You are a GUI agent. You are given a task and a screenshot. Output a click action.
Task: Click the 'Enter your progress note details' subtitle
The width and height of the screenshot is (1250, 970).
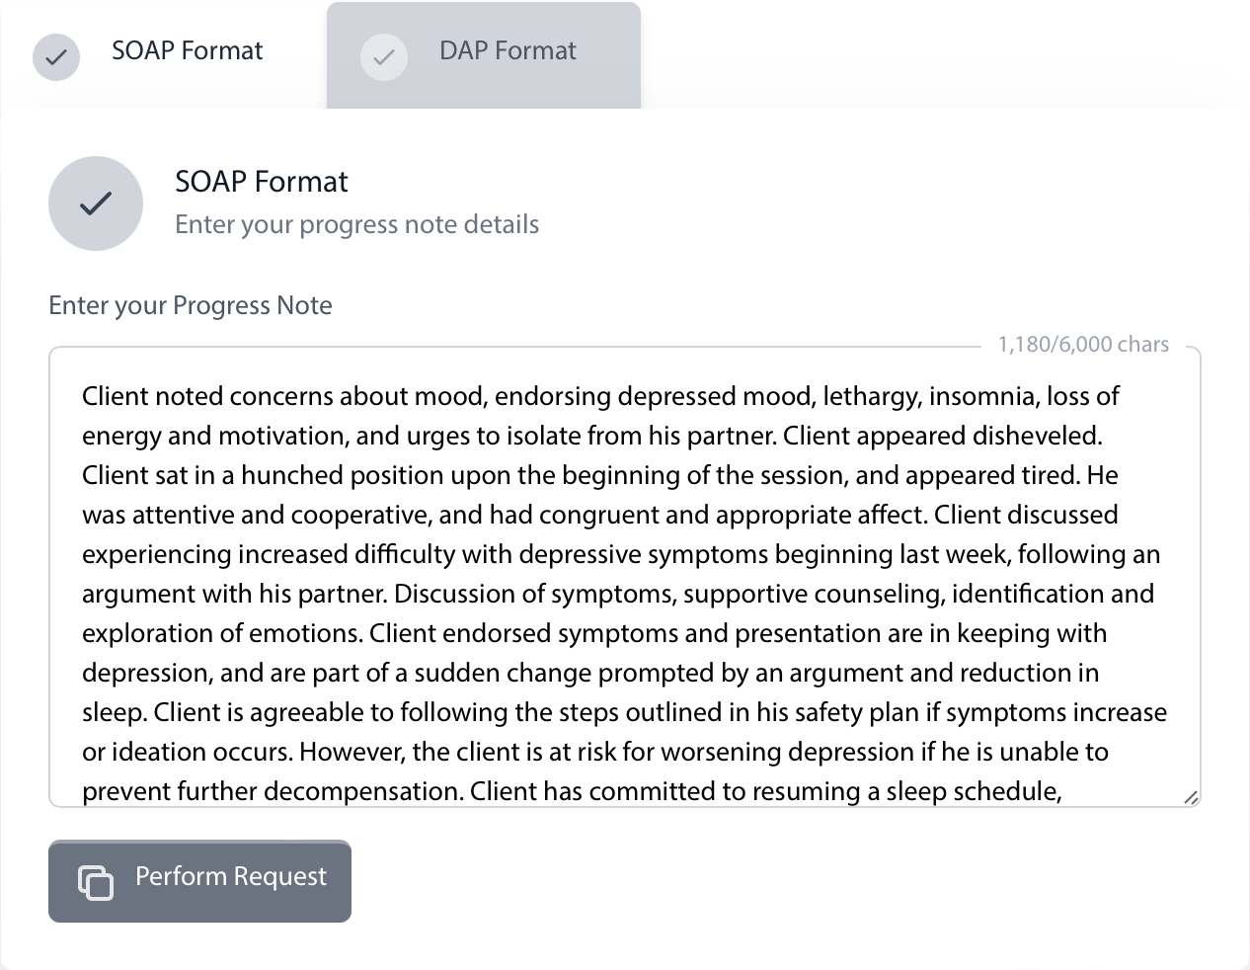[x=356, y=224]
